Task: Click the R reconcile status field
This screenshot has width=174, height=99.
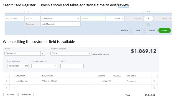Action: point(148,18)
